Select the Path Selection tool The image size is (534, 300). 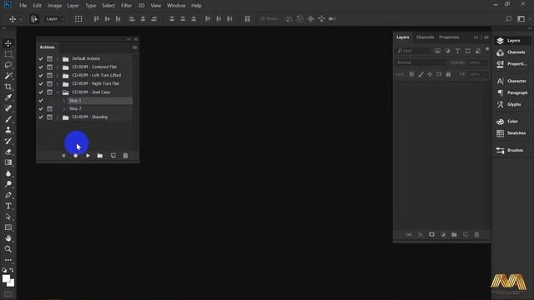pos(8,217)
